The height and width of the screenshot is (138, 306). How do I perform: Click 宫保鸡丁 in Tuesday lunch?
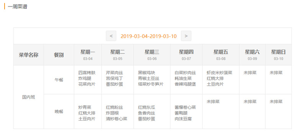[115, 79]
